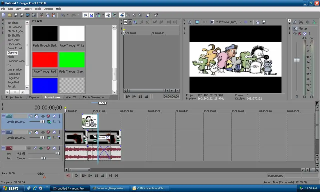Go to start on the timeline transport
Image resolution: width=320 pixels, height=192 pixels.
(110, 175)
